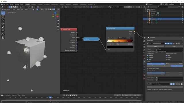
Task: Open the Linear interpolation dropdown on ColorRamp
Action: pyautogui.click(x=130, y=38)
